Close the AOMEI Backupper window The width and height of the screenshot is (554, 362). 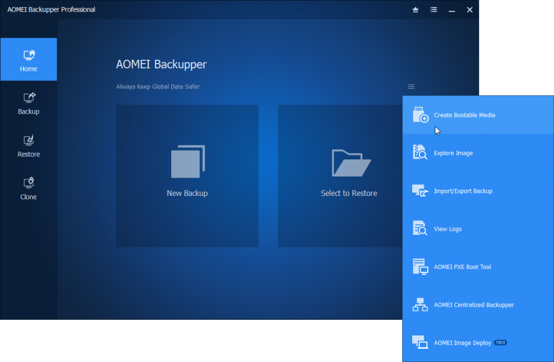pos(470,10)
